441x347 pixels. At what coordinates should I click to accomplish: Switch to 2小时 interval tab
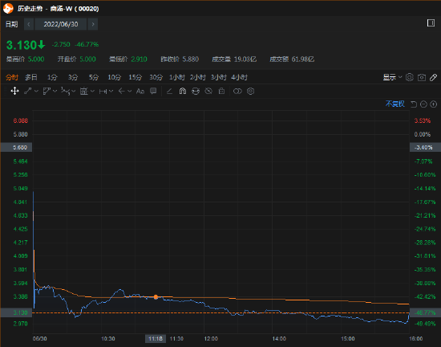198,77
